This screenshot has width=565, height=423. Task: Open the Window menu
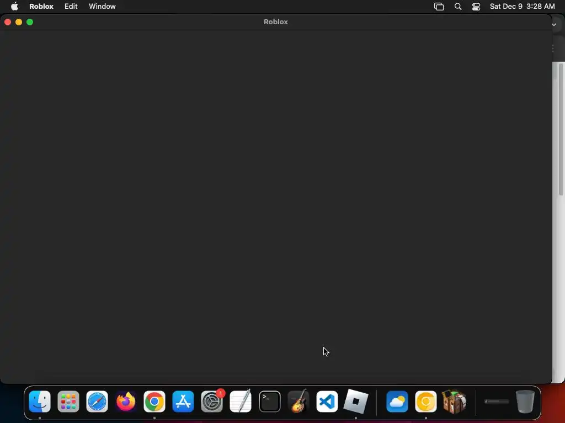tap(102, 6)
